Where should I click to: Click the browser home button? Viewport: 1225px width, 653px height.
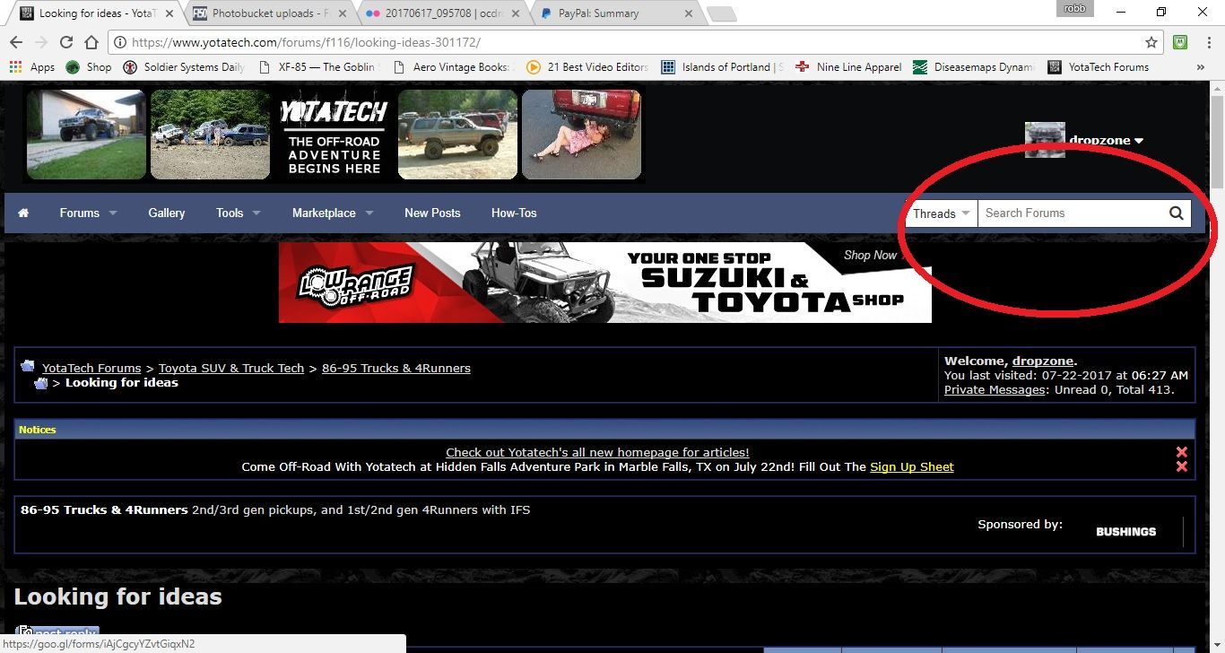point(91,42)
